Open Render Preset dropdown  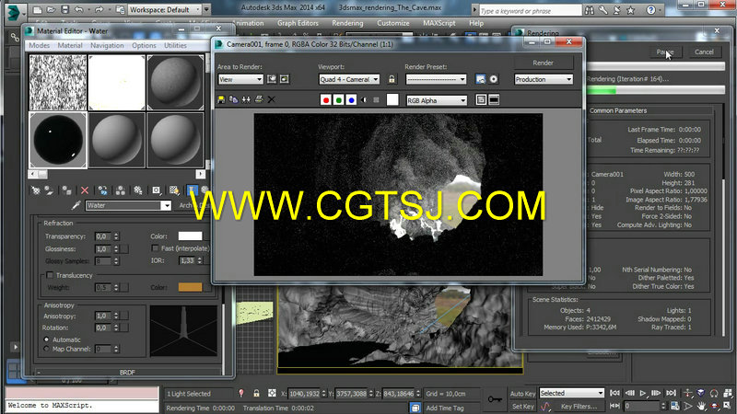tap(436, 79)
